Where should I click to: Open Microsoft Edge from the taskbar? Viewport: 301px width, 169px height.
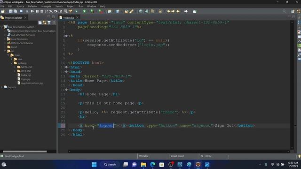(x=152, y=165)
